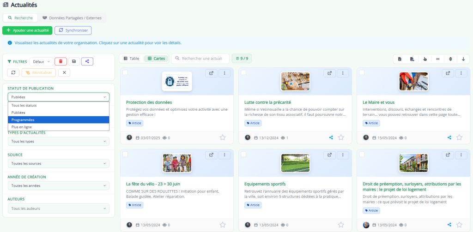Click the Réinitialiser filters button
The width and height of the screenshot is (473, 232).
click(39, 73)
